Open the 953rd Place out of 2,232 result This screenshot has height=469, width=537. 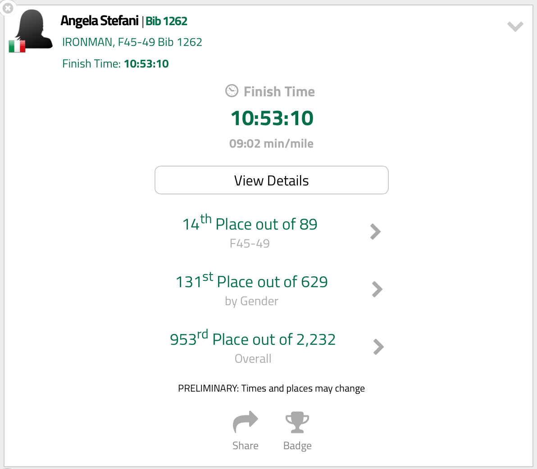click(253, 339)
